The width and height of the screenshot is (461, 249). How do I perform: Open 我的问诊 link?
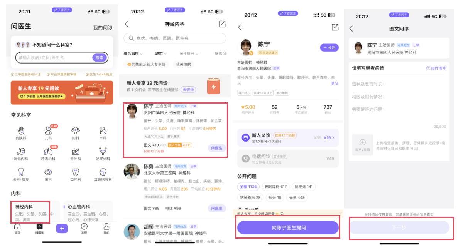coord(103,28)
